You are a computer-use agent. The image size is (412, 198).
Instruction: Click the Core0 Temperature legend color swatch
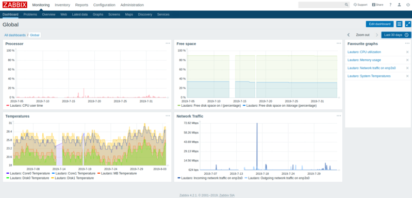(7, 174)
